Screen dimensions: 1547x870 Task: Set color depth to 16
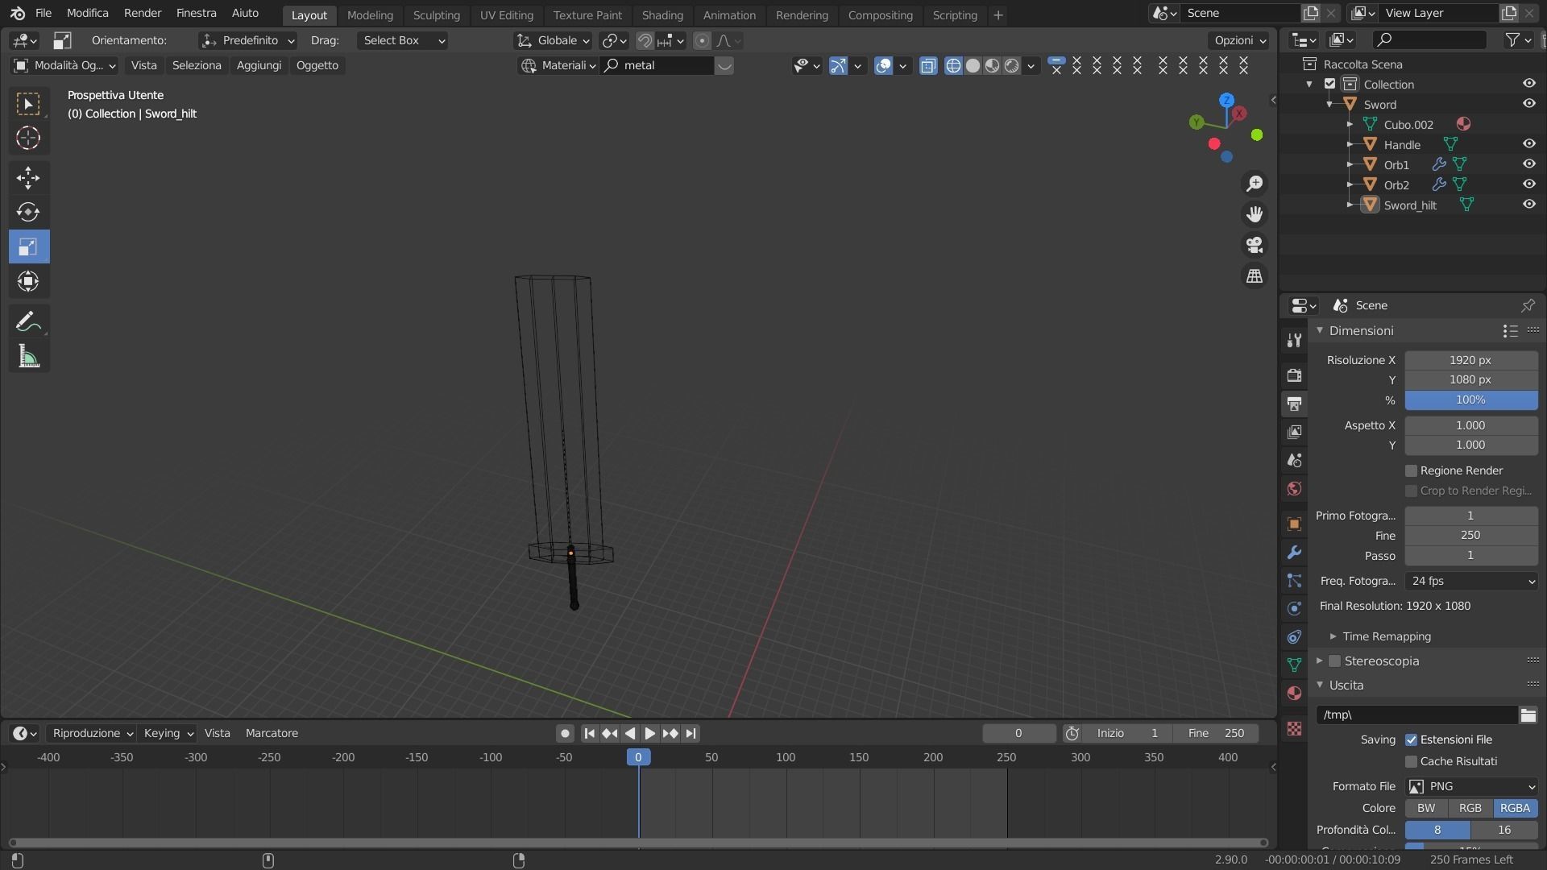[1504, 830]
